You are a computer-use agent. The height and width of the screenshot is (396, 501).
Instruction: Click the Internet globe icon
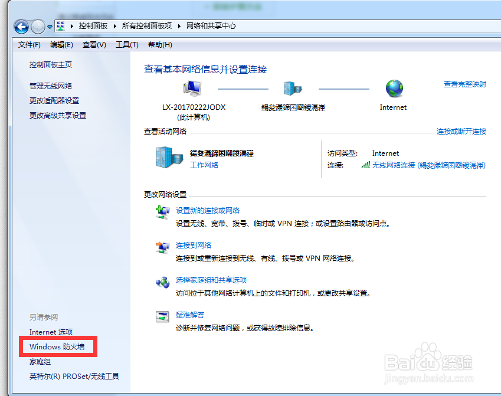click(393, 89)
